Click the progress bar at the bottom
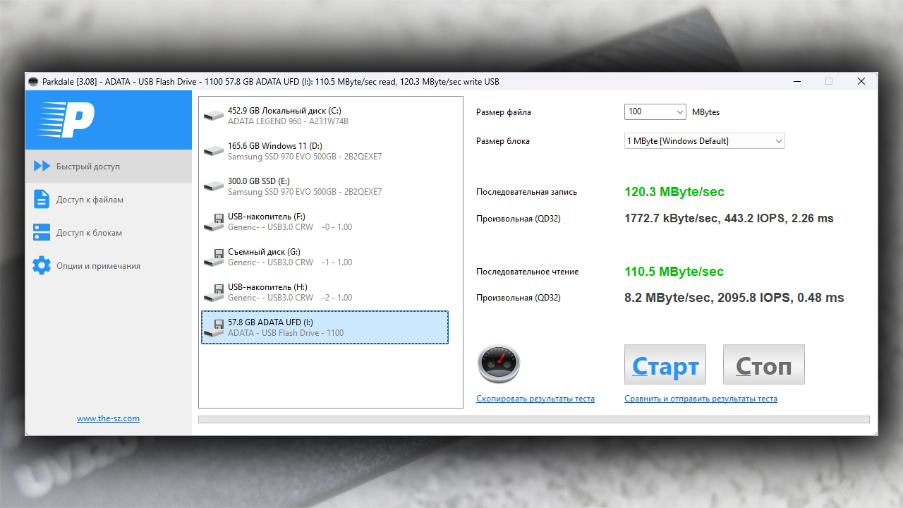This screenshot has width=903, height=508. point(534,420)
